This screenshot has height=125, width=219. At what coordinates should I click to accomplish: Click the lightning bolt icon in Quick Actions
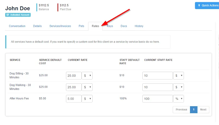199,5
